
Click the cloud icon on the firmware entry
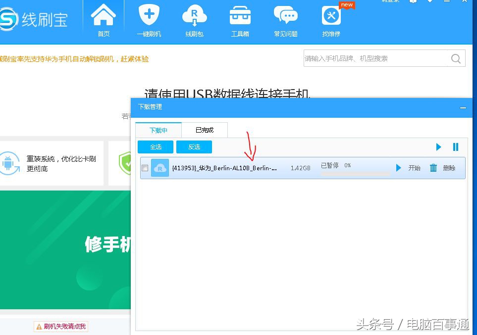[x=160, y=168]
